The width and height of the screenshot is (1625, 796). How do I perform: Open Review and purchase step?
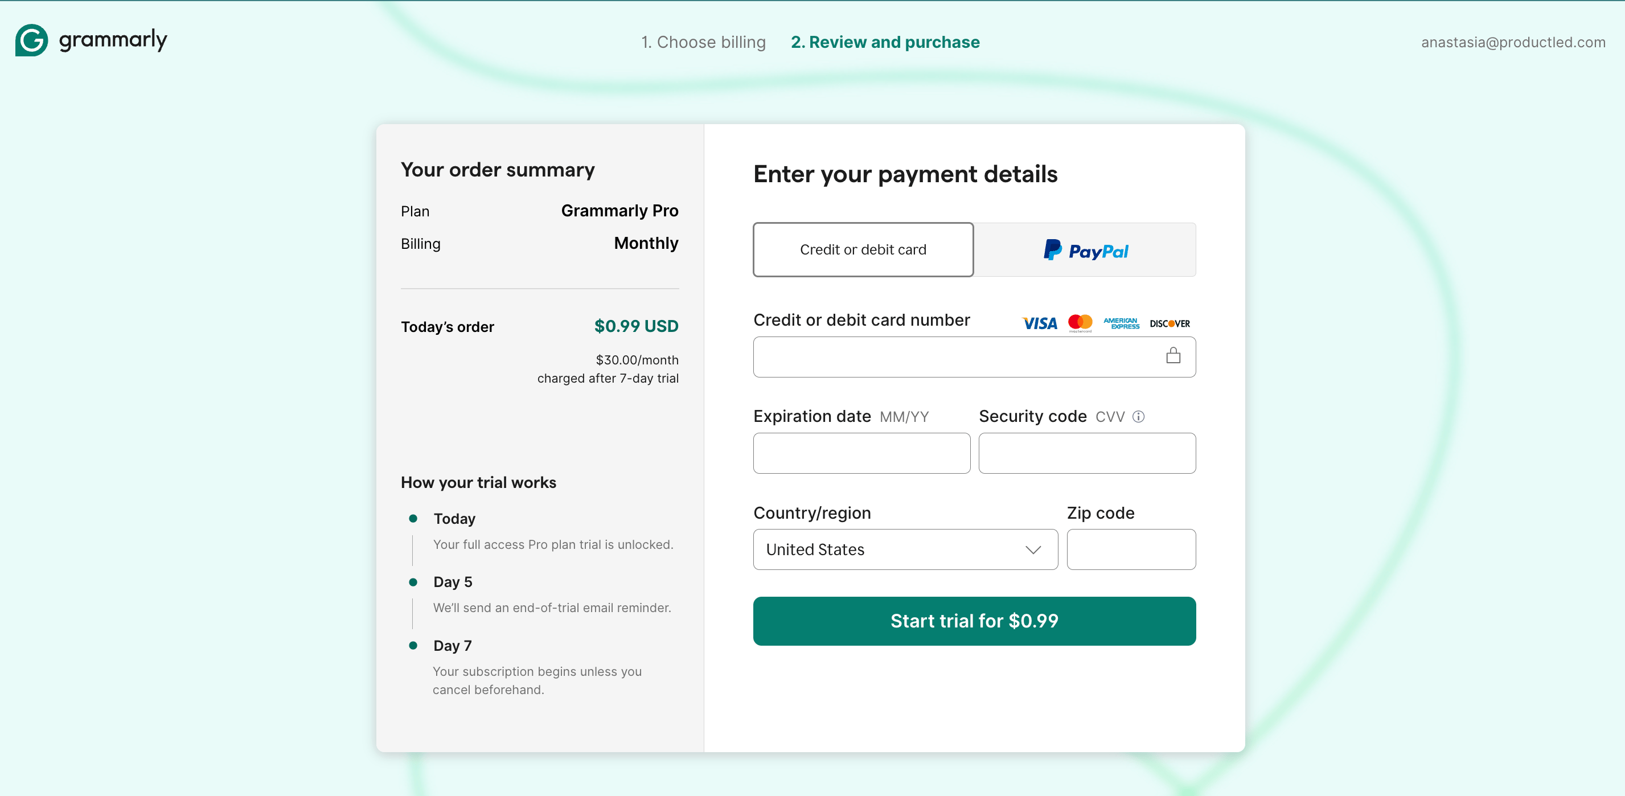coord(885,42)
